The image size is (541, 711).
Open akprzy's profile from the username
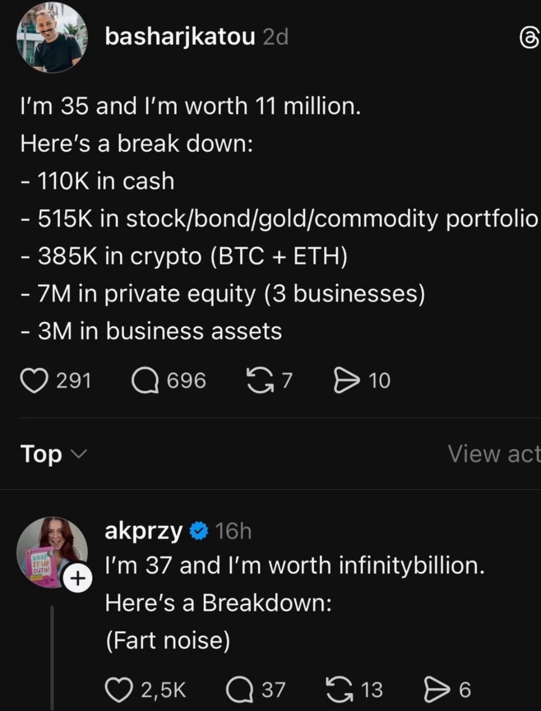pos(143,530)
